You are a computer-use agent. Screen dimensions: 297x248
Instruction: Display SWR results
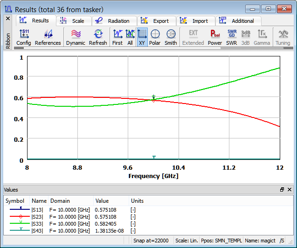pos(232,37)
